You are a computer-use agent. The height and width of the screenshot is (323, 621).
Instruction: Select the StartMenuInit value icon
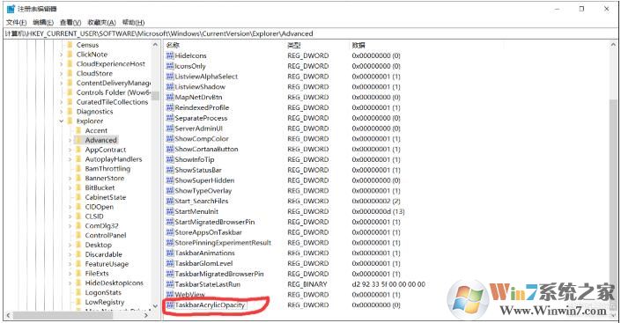170,211
